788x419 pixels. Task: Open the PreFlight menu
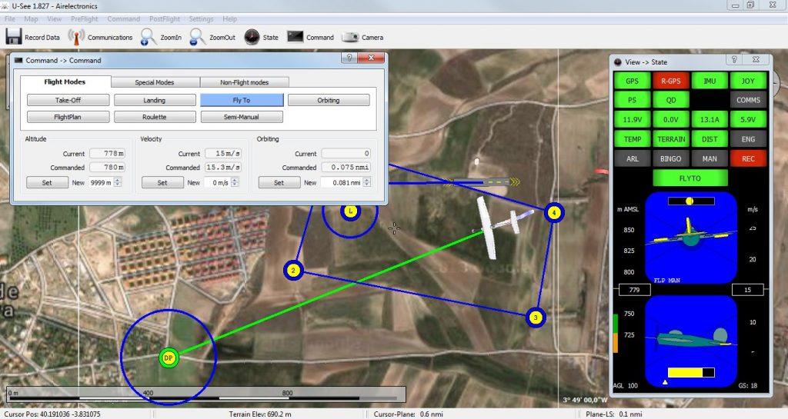[85, 18]
